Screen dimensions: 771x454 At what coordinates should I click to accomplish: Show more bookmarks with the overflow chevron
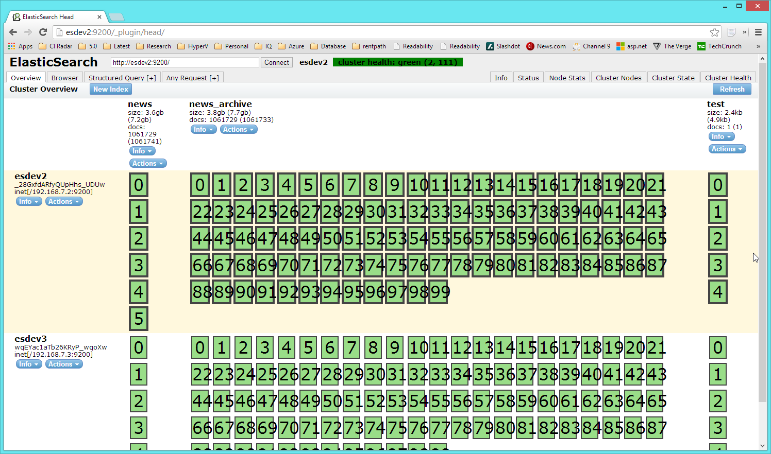758,46
